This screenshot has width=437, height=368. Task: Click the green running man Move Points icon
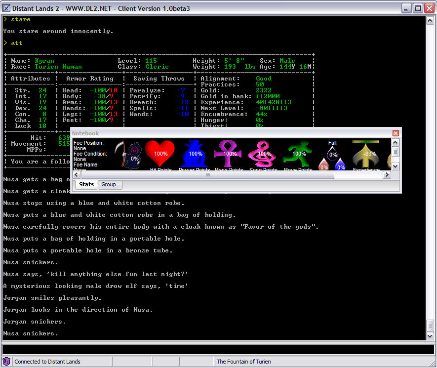click(298, 154)
